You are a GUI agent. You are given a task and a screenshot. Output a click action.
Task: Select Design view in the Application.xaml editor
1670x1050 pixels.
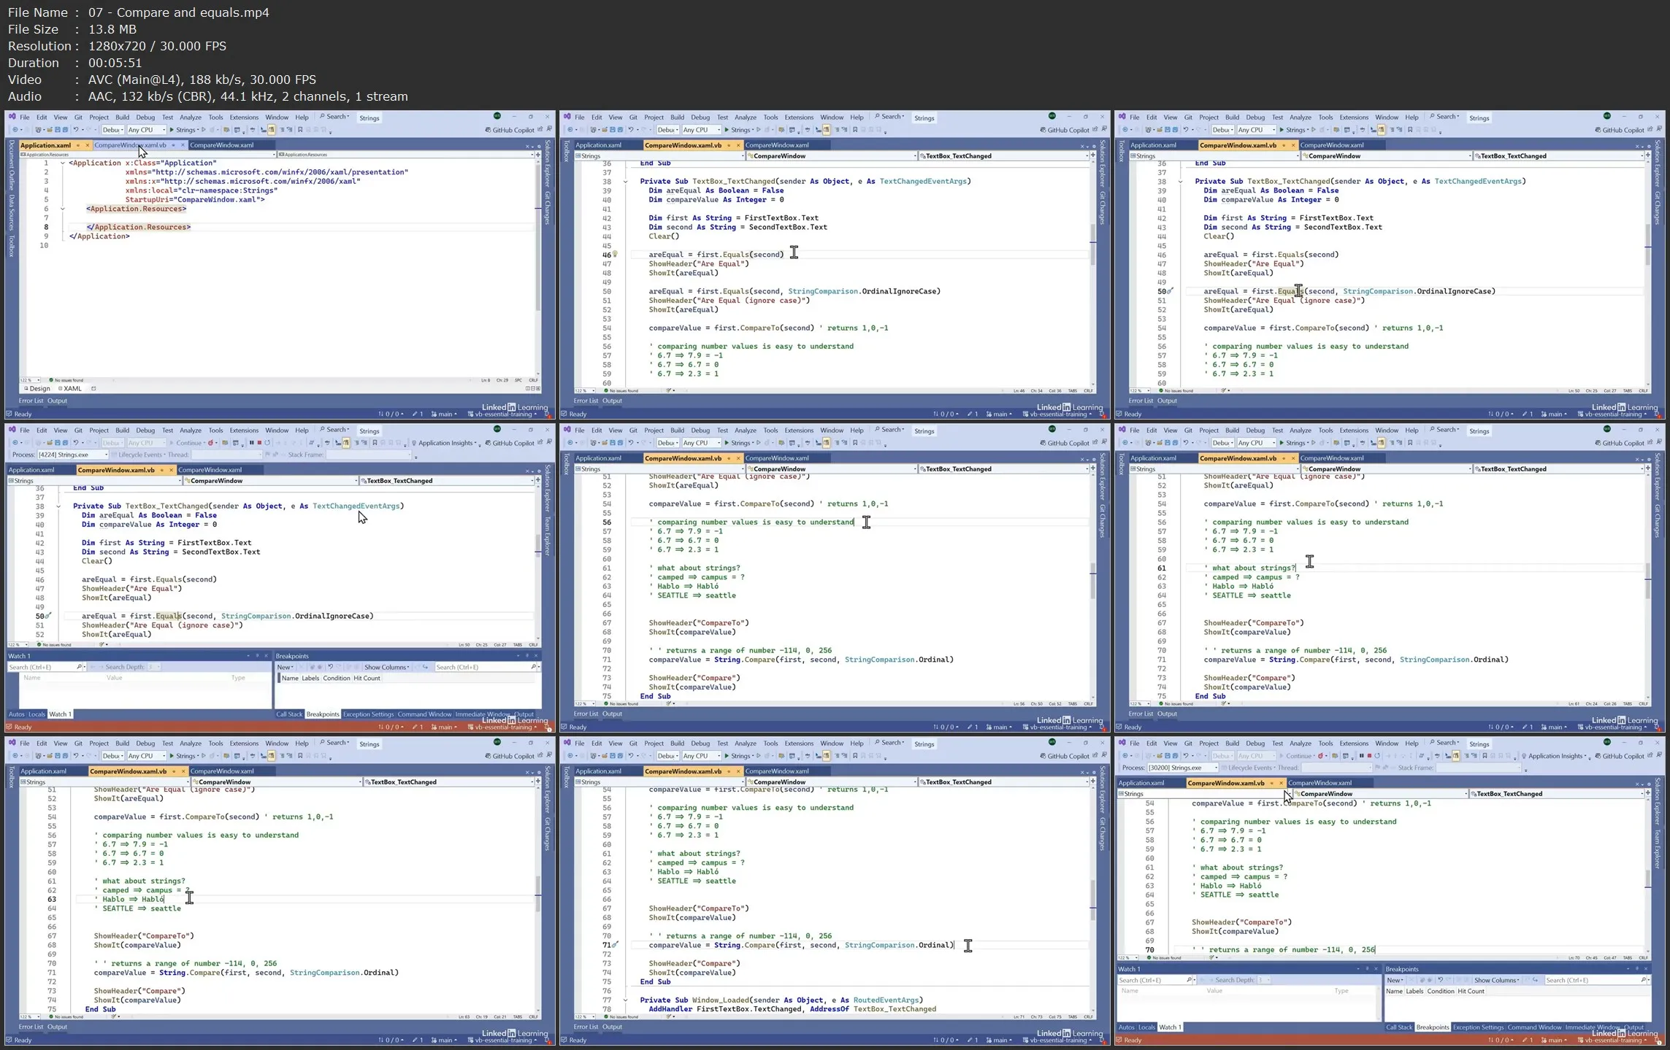tap(37, 389)
